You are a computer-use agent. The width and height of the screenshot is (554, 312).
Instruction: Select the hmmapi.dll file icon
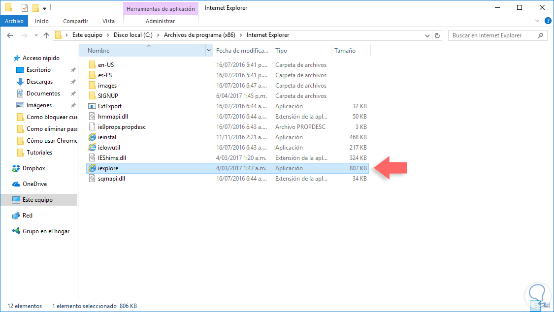click(x=92, y=116)
